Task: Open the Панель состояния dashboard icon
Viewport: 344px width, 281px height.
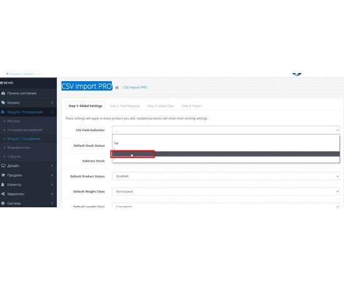Action: (3, 93)
